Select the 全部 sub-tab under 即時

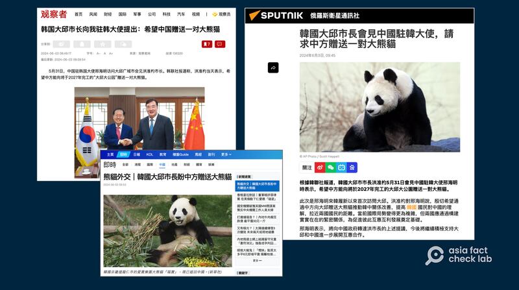coord(125,165)
